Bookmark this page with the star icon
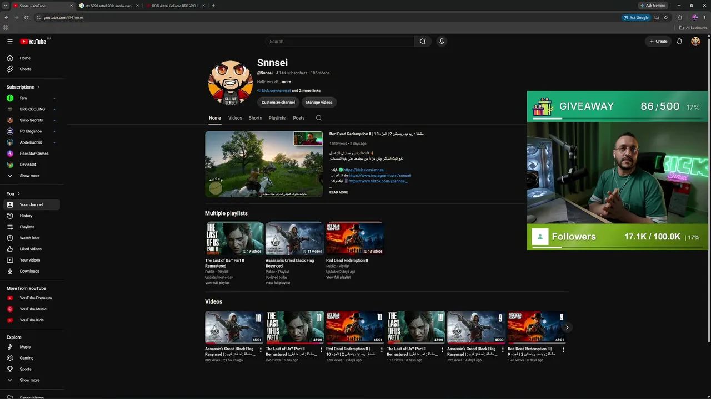 click(x=665, y=17)
